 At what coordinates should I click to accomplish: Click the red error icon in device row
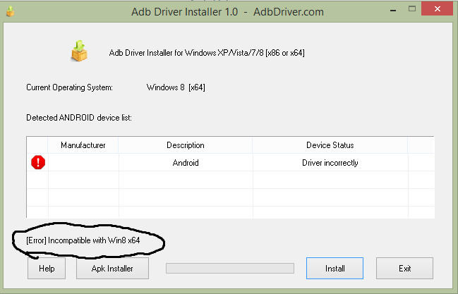38,163
